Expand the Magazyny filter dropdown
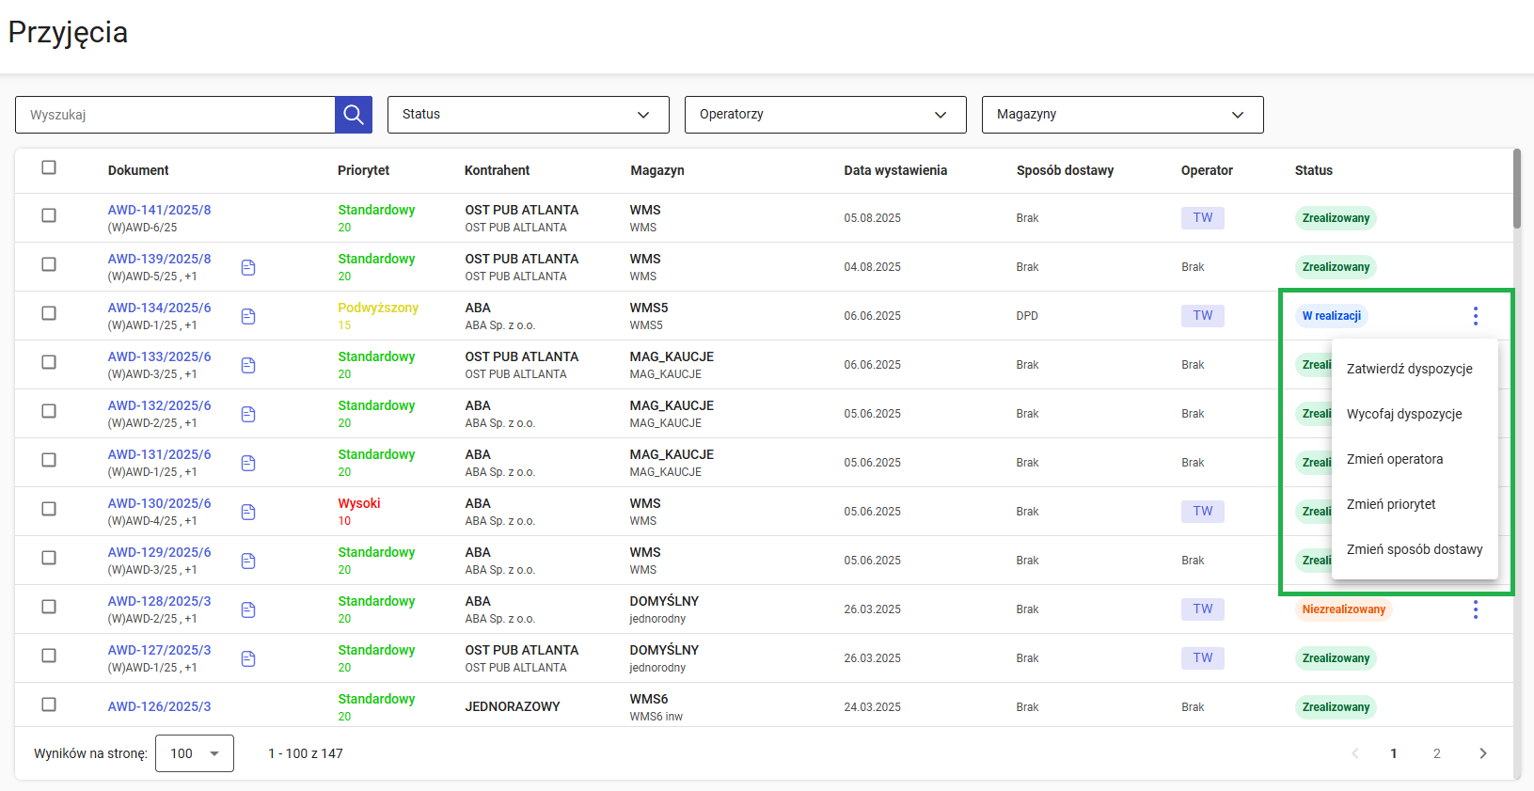1534x791 pixels. click(1122, 115)
